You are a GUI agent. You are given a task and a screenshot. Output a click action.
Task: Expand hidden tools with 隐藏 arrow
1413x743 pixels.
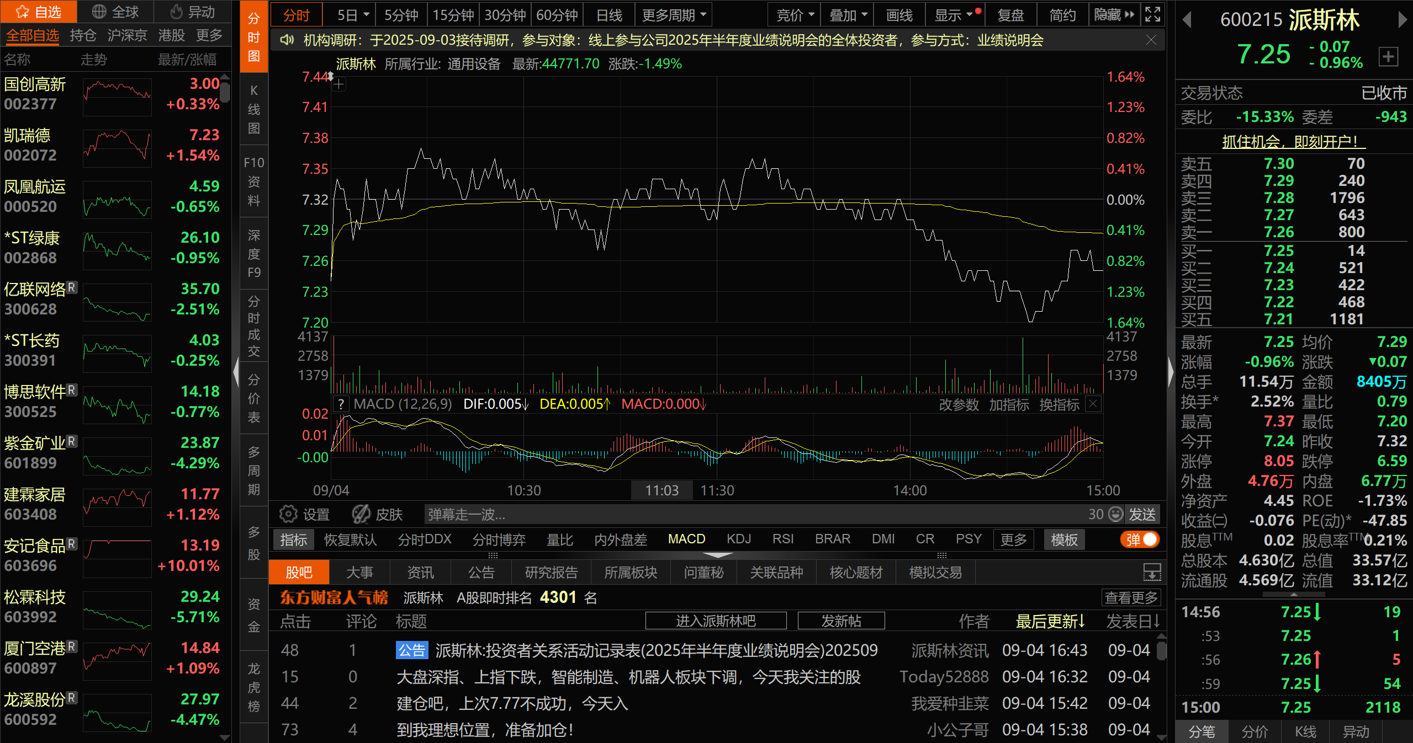pos(1114,15)
